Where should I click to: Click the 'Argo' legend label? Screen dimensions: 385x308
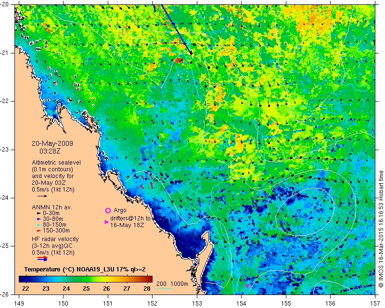coord(120,210)
